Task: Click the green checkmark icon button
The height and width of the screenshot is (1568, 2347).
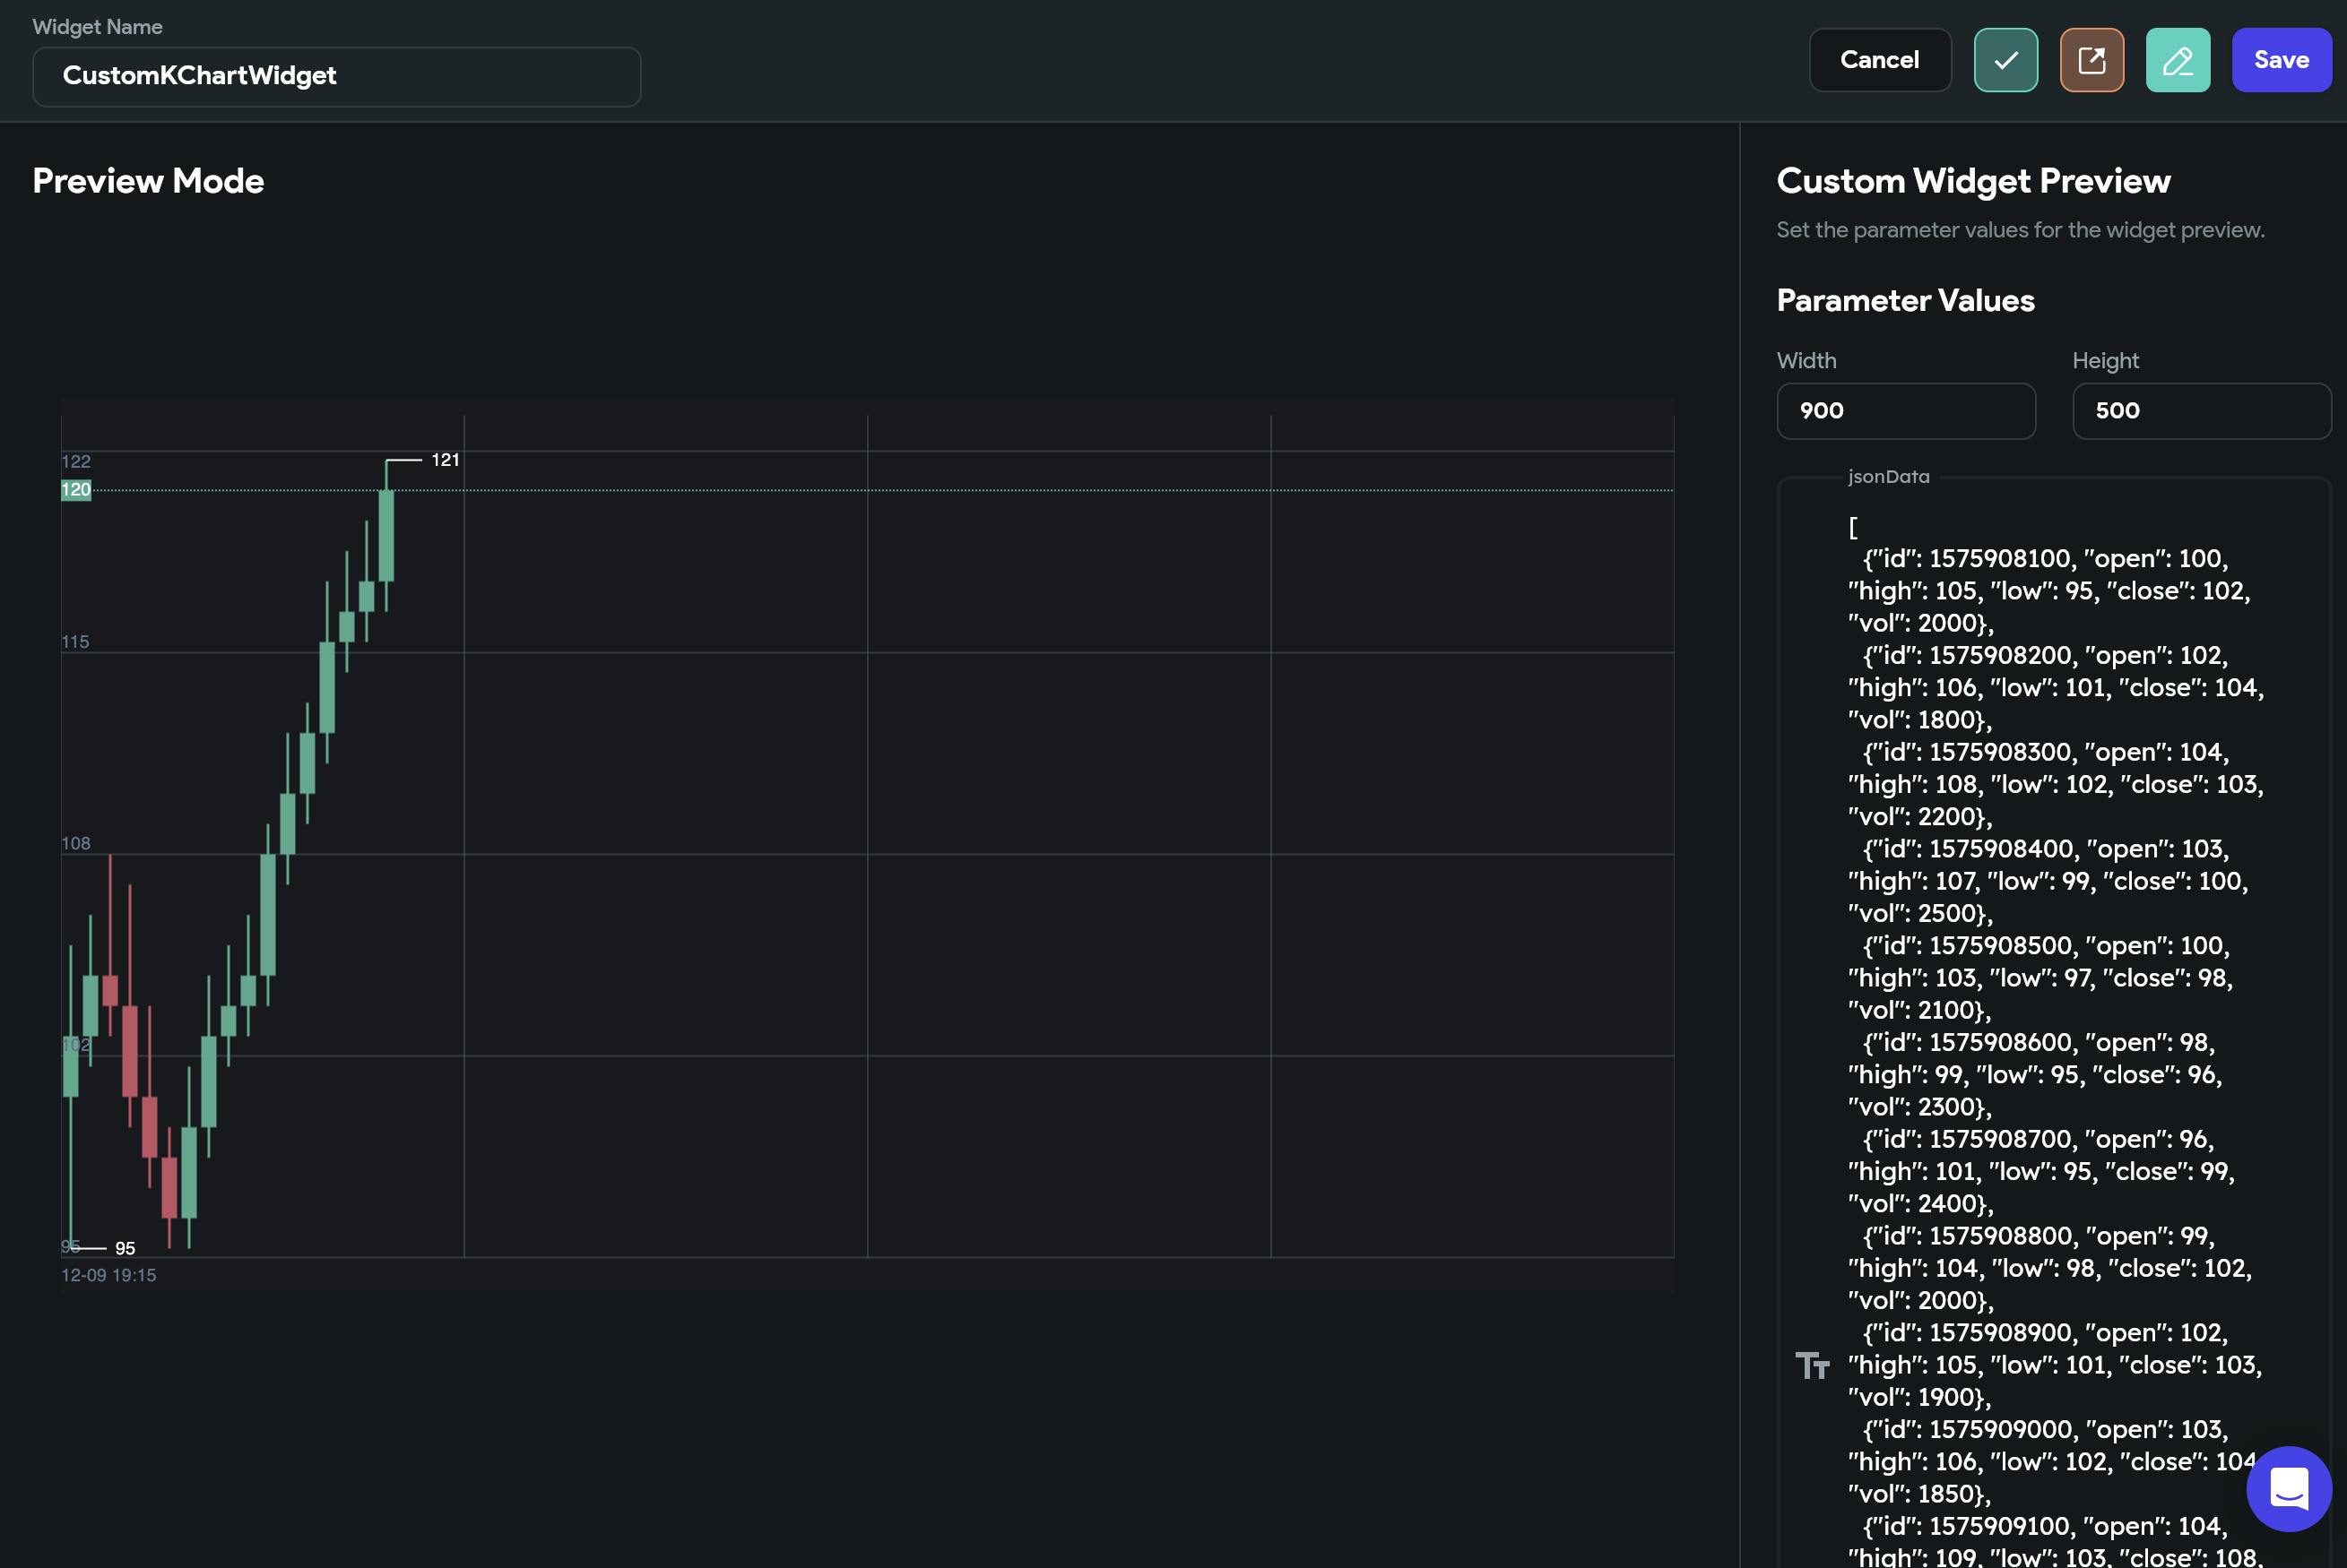Action: 2005,60
